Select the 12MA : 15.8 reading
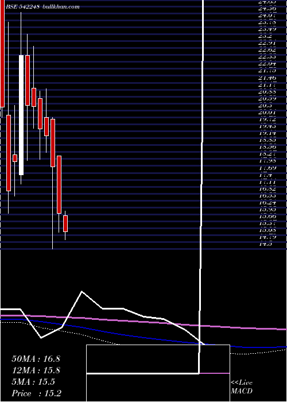This screenshot has height=402, width=287. pyautogui.click(x=36, y=370)
